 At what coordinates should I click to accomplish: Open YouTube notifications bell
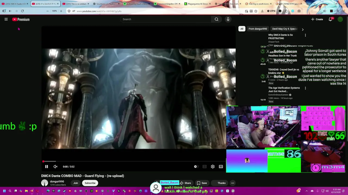pyautogui.click(x=330, y=19)
